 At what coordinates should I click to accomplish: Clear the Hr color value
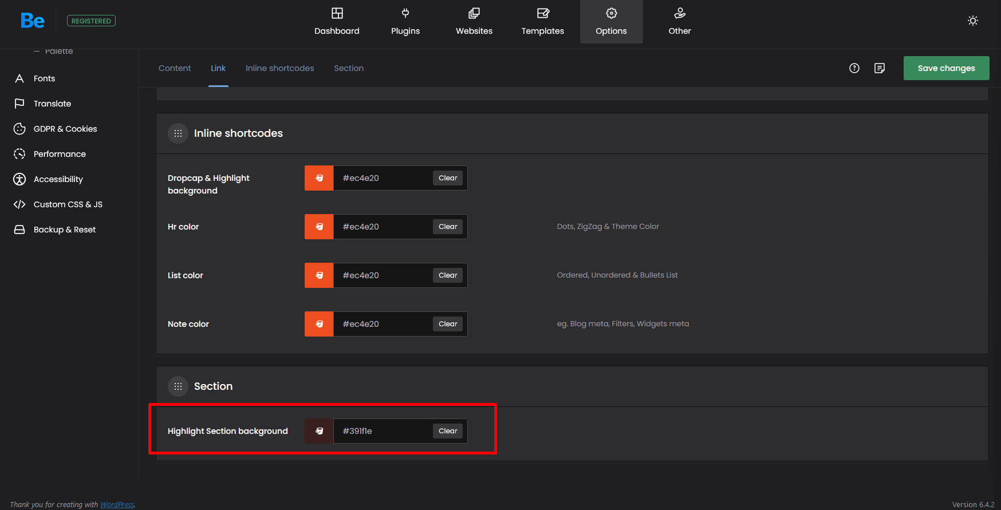pyautogui.click(x=448, y=227)
